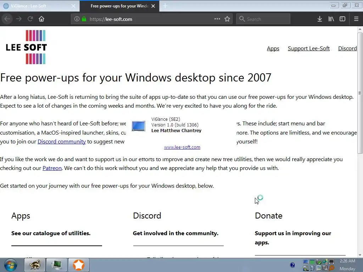
Task: Open the Windows Start orb
Action: click(x=10, y=265)
